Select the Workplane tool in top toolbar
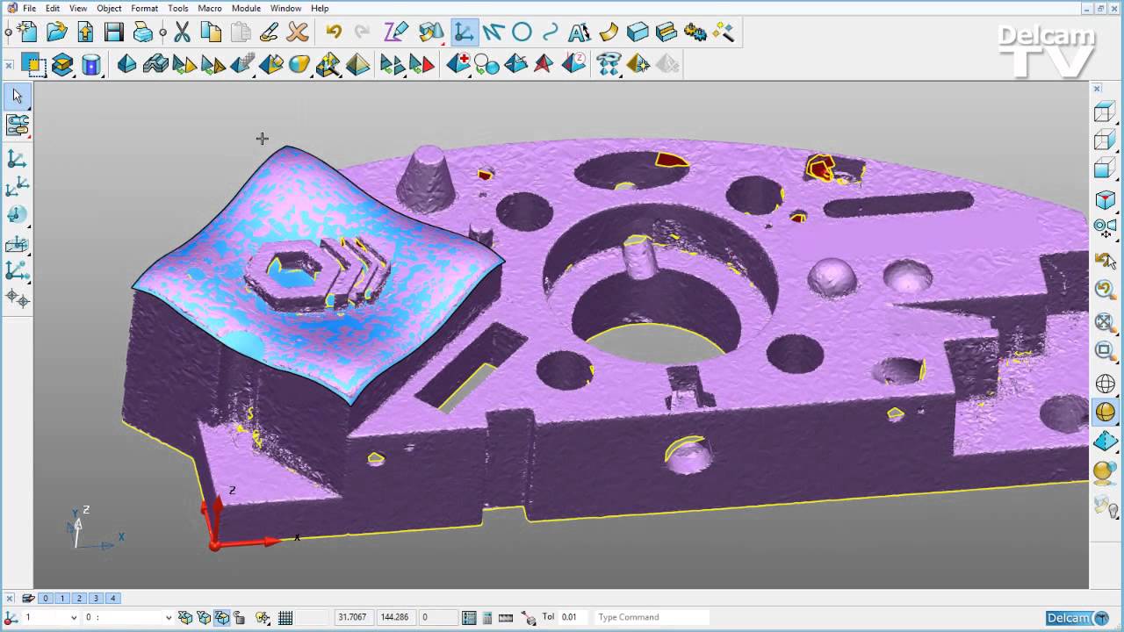1124x632 pixels. (x=464, y=32)
